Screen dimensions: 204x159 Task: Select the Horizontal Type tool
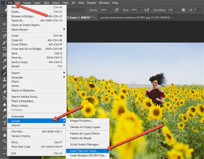[x=4, y=123]
